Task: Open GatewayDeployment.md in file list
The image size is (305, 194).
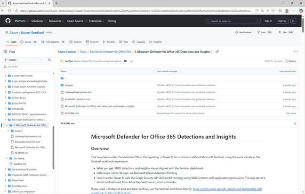Action: (78, 92)
